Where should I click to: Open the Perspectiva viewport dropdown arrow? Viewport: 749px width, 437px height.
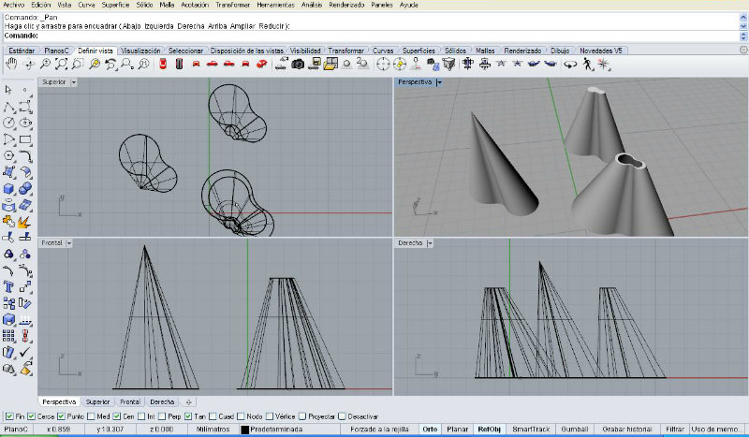click(x=439, y=82)
